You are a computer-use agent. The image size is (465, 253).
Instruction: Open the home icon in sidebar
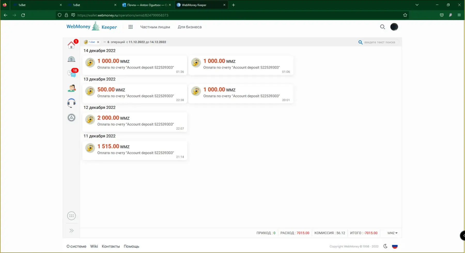[71, 45]
